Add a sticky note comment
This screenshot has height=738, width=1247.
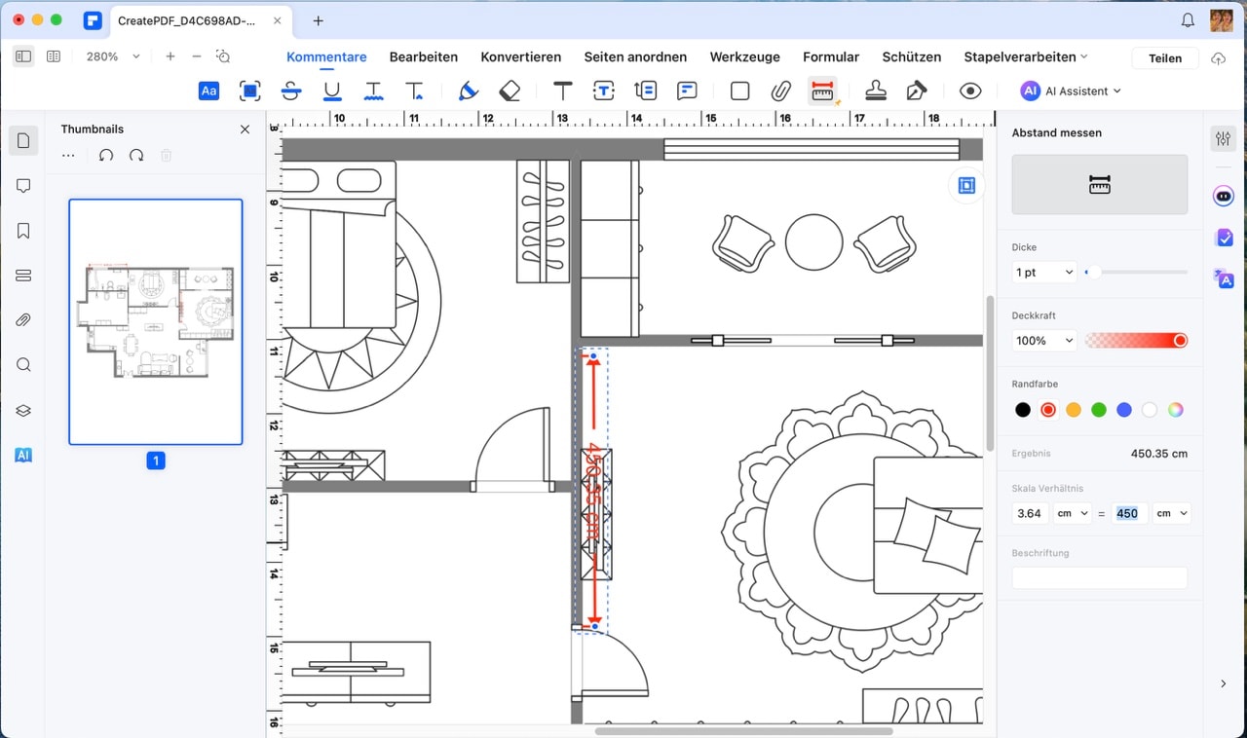pos(687,91)
